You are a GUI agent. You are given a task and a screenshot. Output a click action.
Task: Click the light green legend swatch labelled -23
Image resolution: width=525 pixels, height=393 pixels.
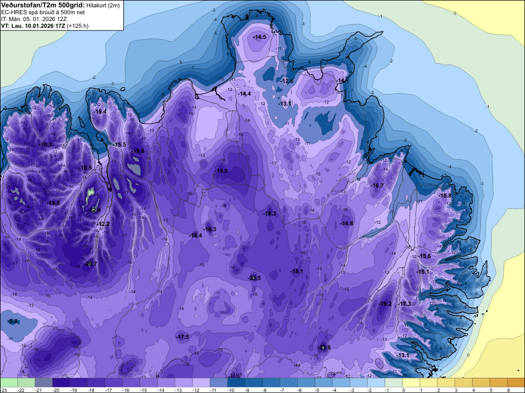pyautogui.click(x=9, y=382)
